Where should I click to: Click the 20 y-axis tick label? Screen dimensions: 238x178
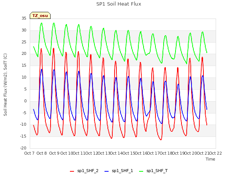click(x=24, y=54)
